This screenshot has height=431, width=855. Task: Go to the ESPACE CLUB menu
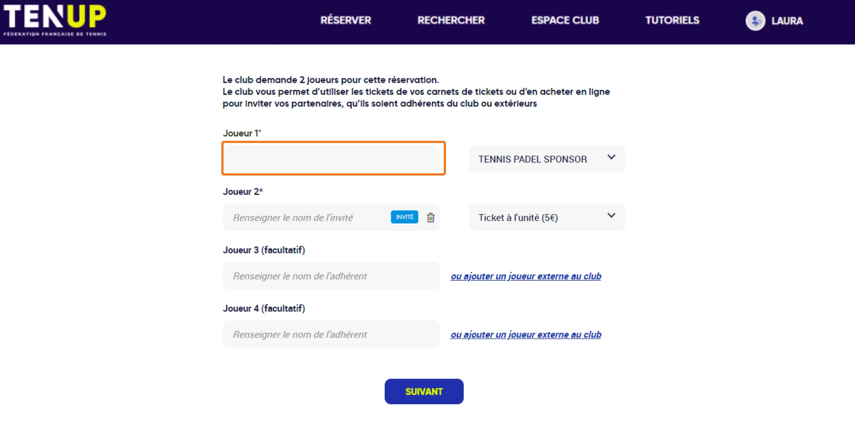click(565, 20)
